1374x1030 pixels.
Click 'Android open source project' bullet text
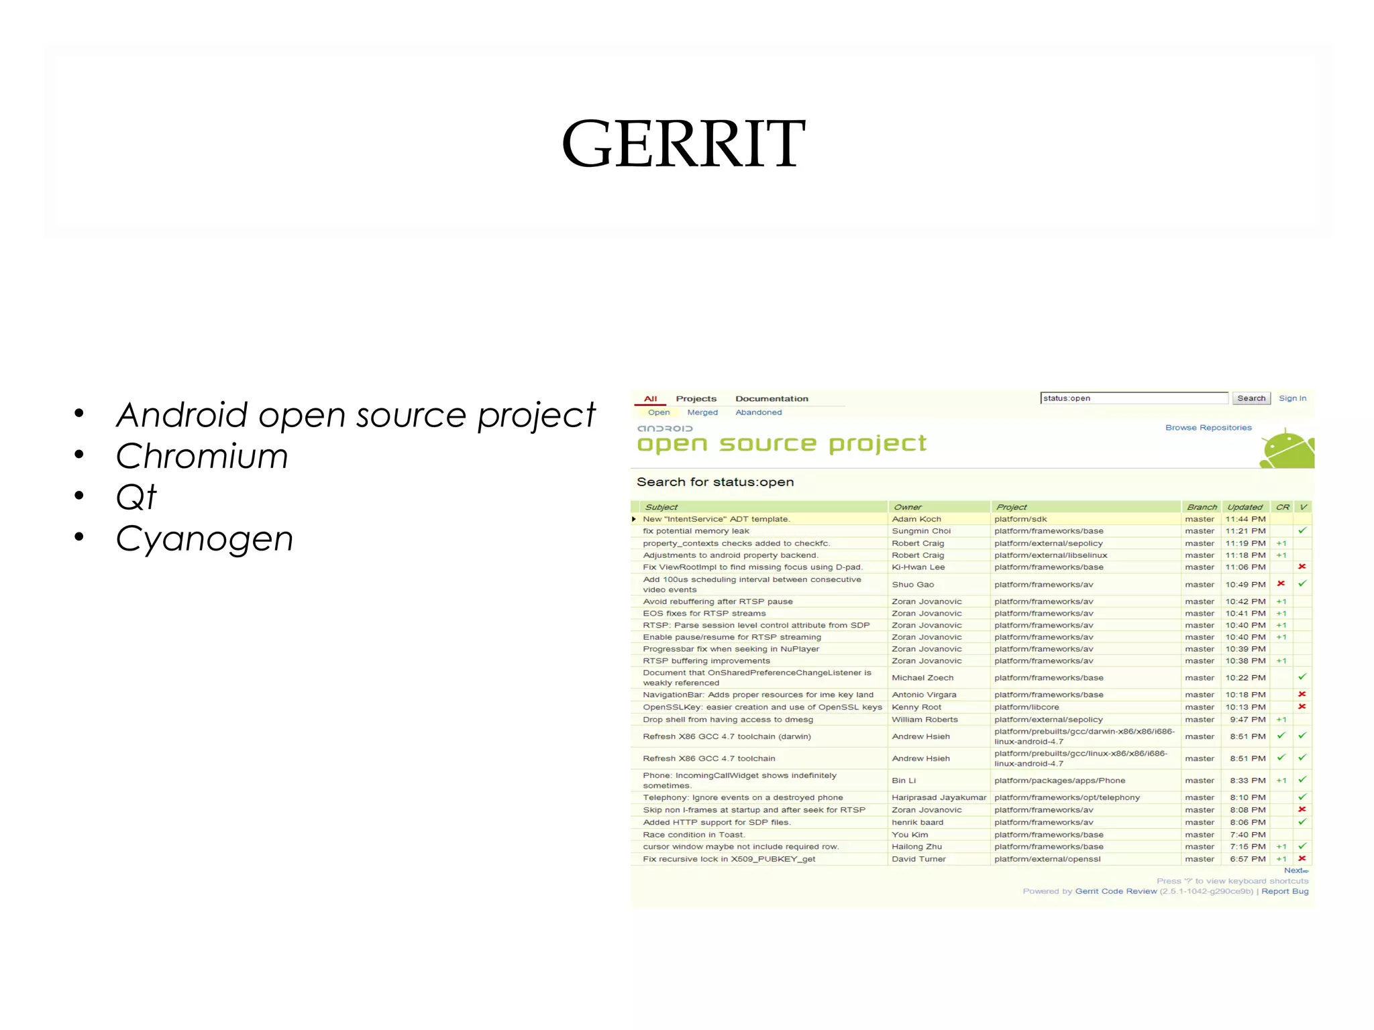(356, 415)
